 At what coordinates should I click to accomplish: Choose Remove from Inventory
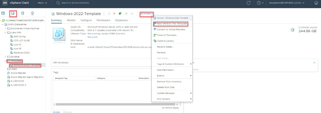coord(172,81)
